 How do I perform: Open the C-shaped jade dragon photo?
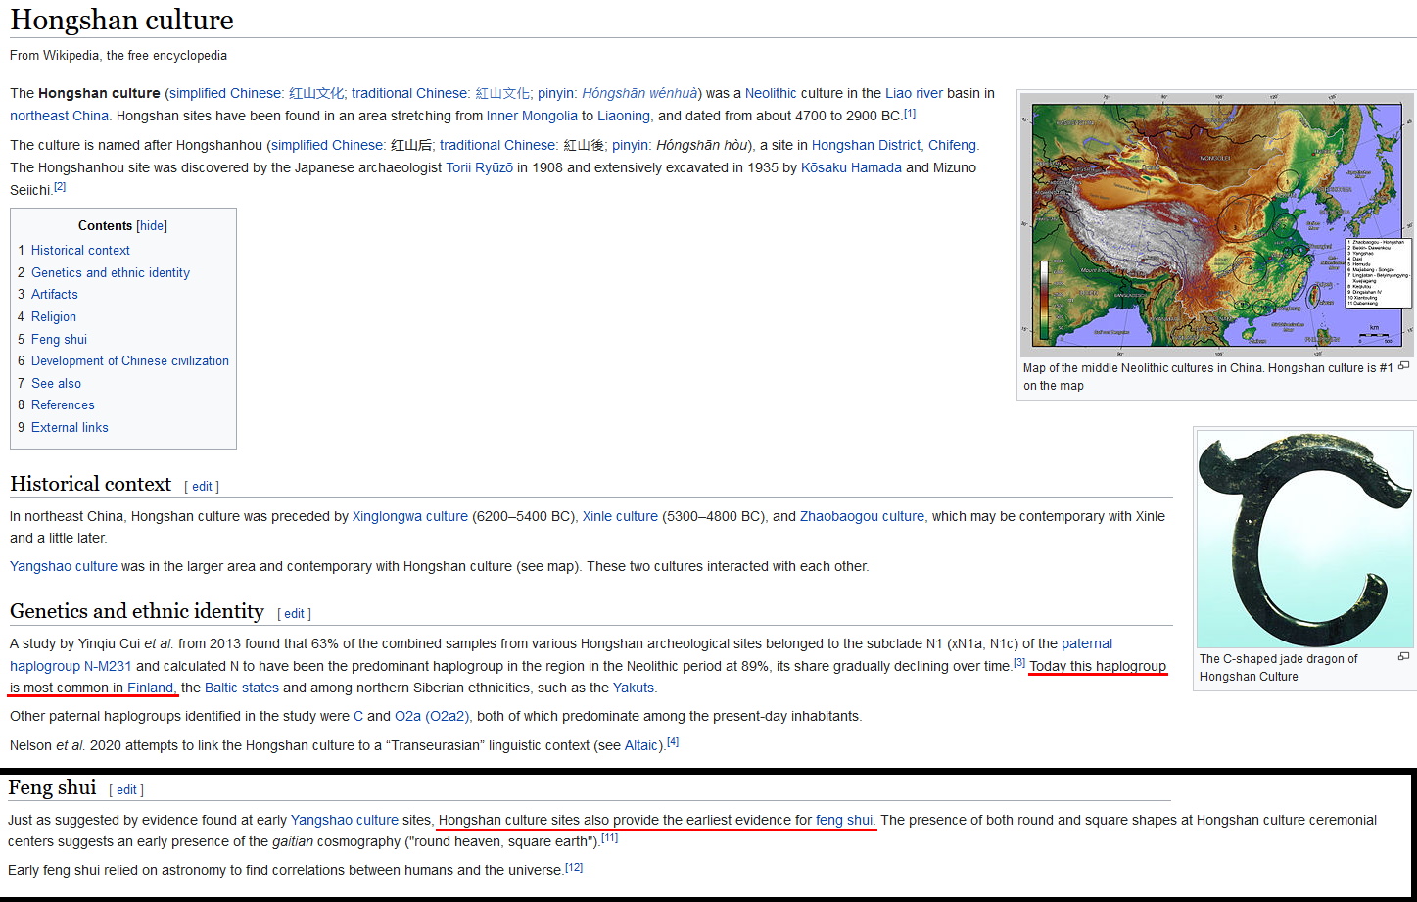click(1304, 539)
